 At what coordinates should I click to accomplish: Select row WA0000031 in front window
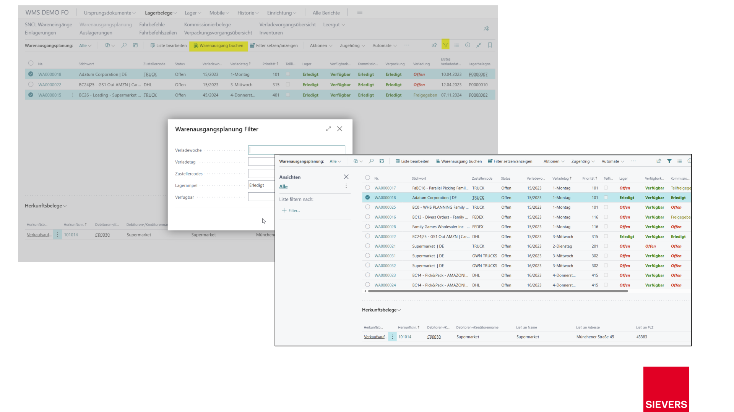[x=367, y=256]
